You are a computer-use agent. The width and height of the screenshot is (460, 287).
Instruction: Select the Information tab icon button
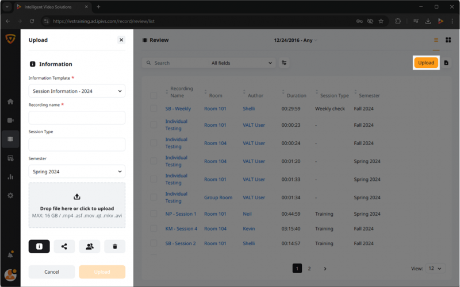(x=39, y=247)
